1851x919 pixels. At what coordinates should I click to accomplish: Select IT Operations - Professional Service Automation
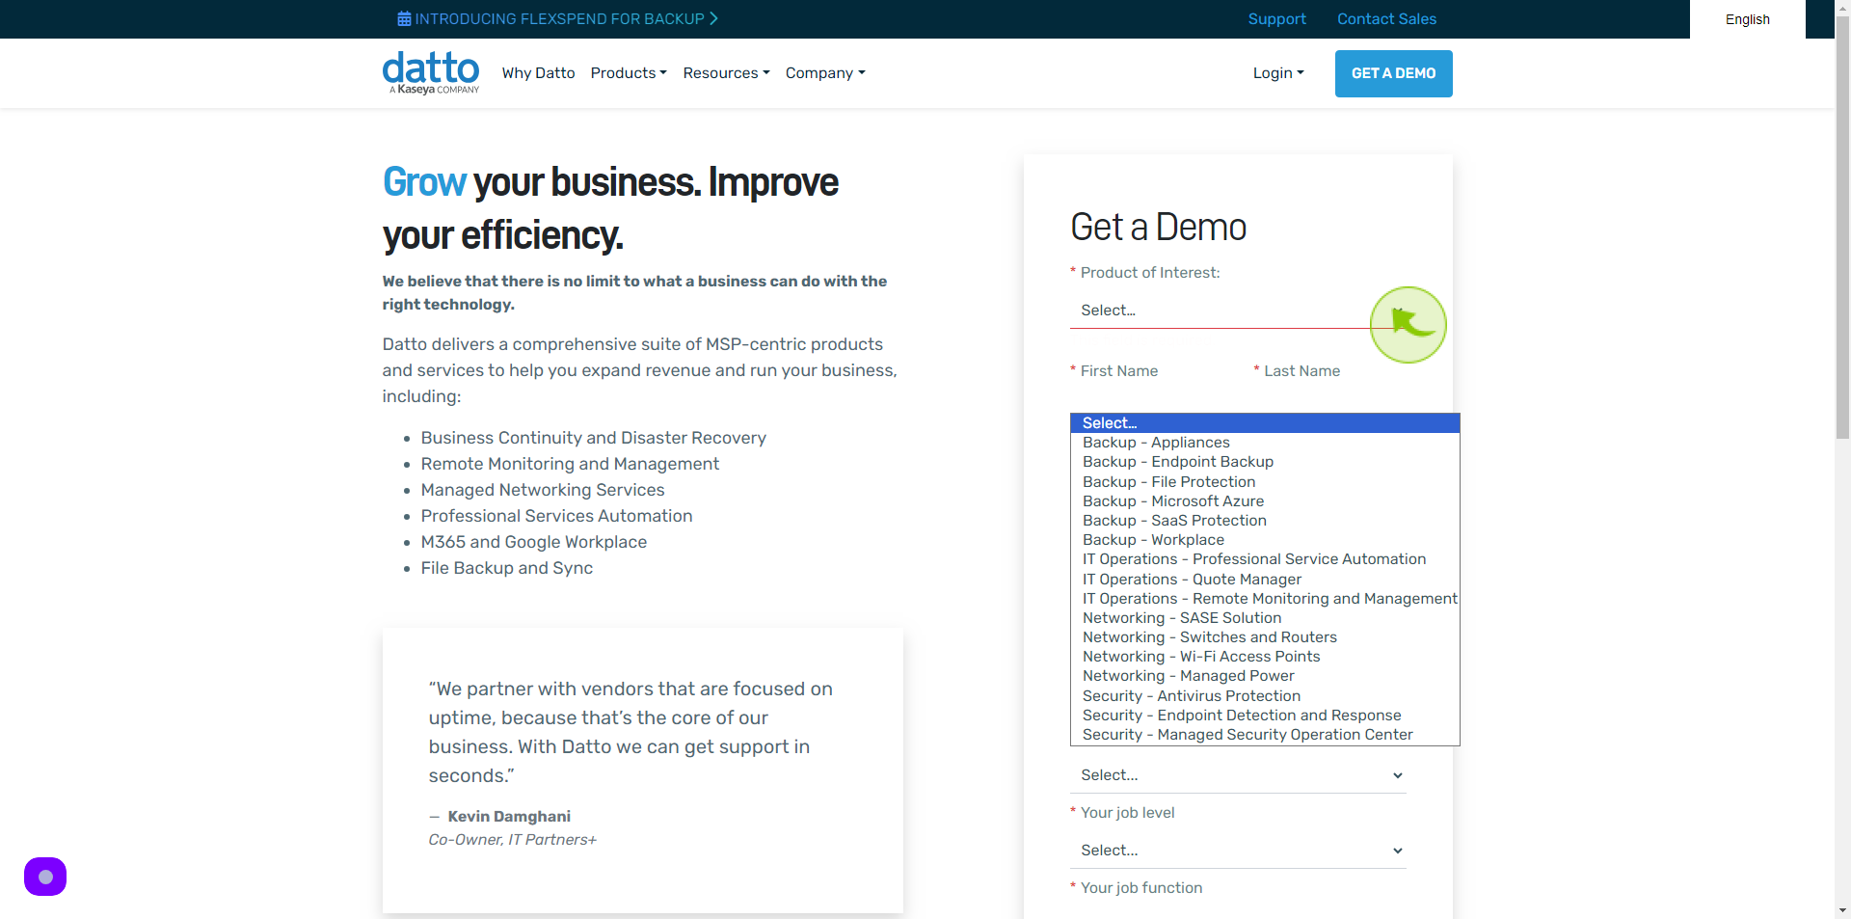pyautogui.click(x=1265, y=559)
